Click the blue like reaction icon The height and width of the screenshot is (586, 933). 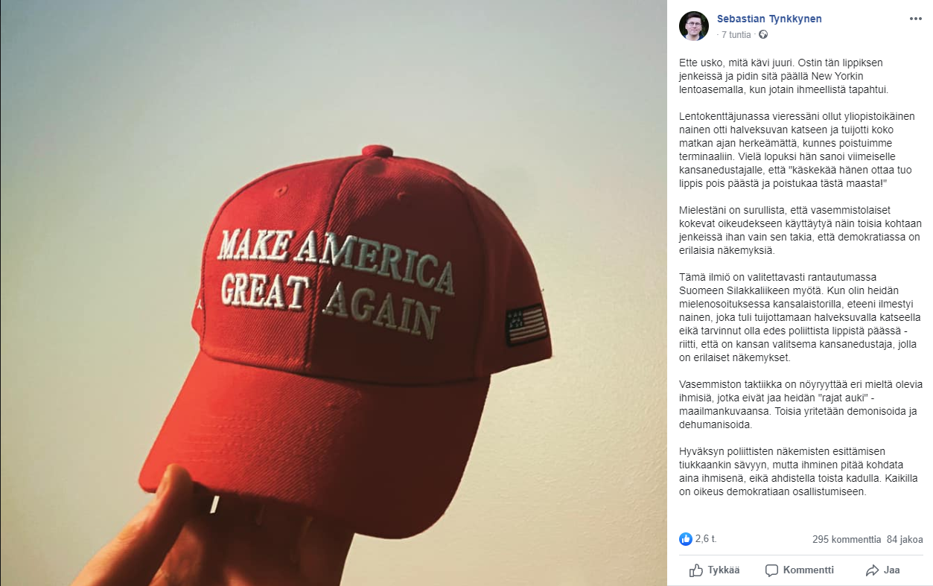(686, 539)
